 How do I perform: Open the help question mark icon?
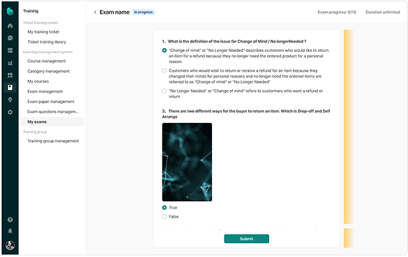click(x=10, y=220)
